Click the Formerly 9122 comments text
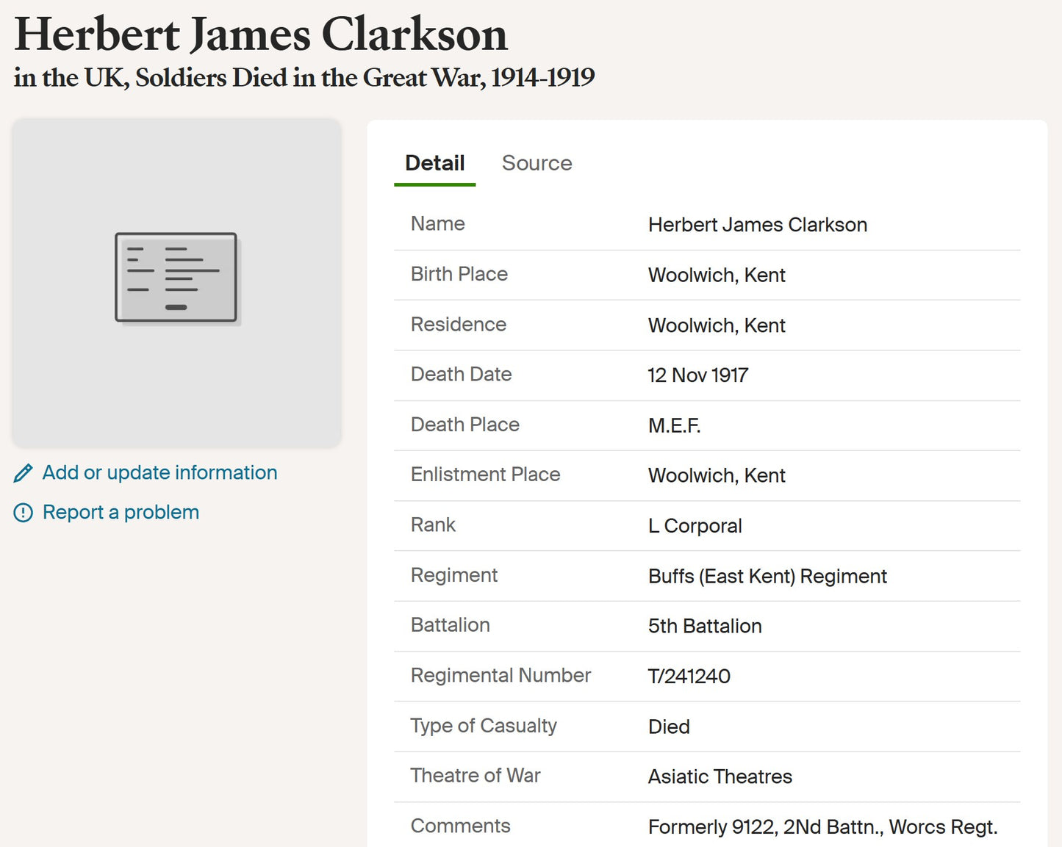Image resolution: width=1062 pixels, height=847 pixels. pyautogui.click(x=822, y=827)
